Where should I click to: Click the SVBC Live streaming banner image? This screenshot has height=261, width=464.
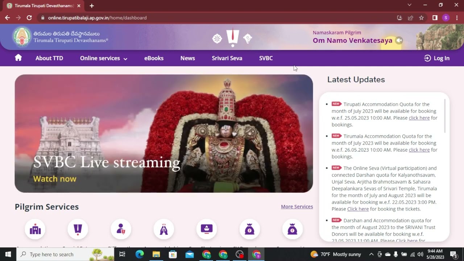click(164, 133)
